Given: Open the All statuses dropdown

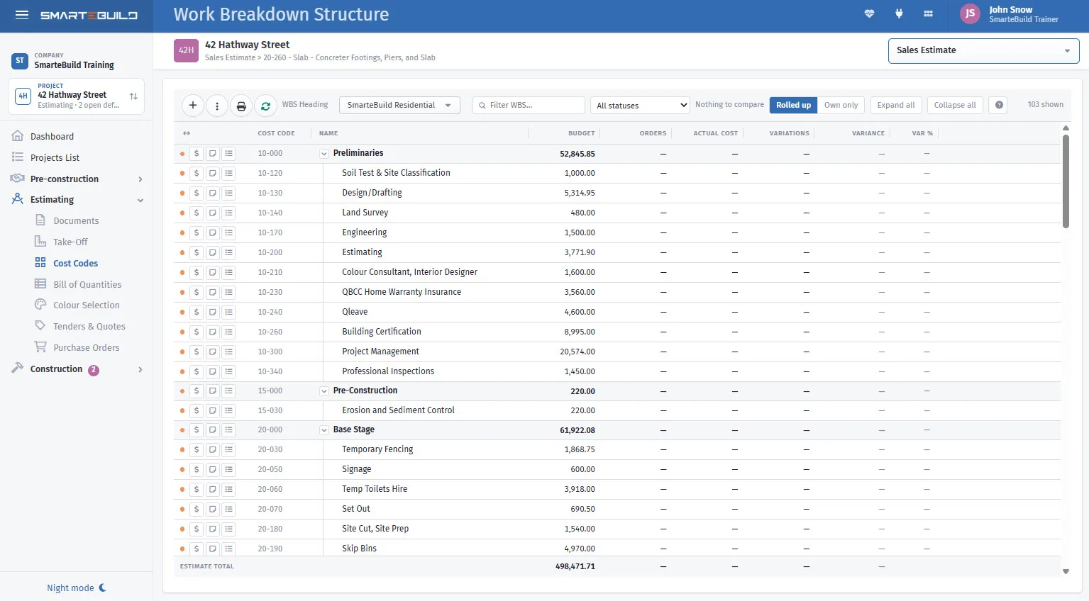Looking at the screenshot, I should tap(640, 106).
